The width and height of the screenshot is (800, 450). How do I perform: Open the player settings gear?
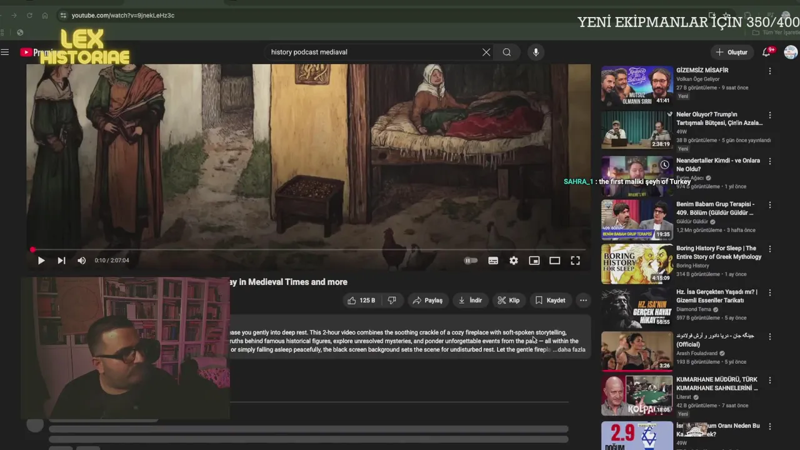pyautogui.click(x=514, y=261)
